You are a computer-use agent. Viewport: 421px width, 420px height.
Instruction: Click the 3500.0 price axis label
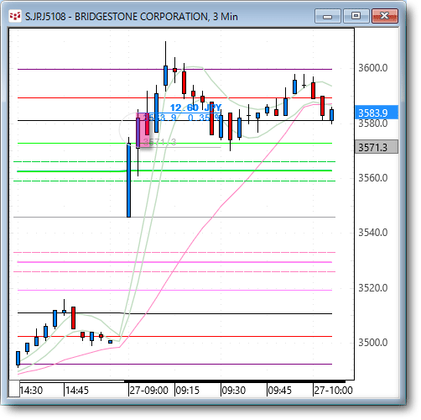pos(373,343)
